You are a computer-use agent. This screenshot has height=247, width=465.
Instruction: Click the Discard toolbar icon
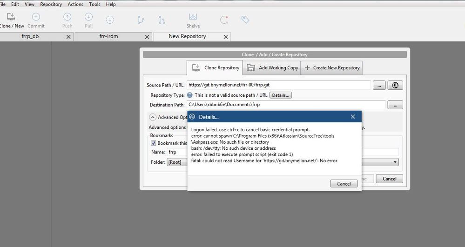pos(224,20)
